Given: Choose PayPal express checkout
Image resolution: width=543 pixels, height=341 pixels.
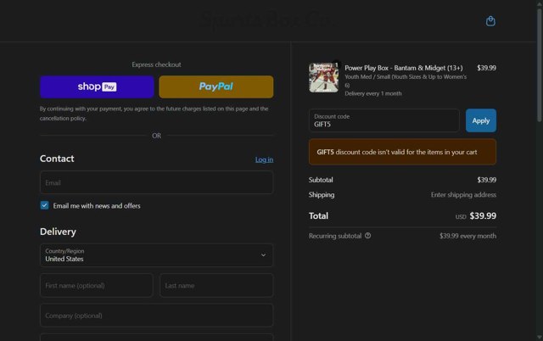Looking at the screenshot, I should click(216, 87).
